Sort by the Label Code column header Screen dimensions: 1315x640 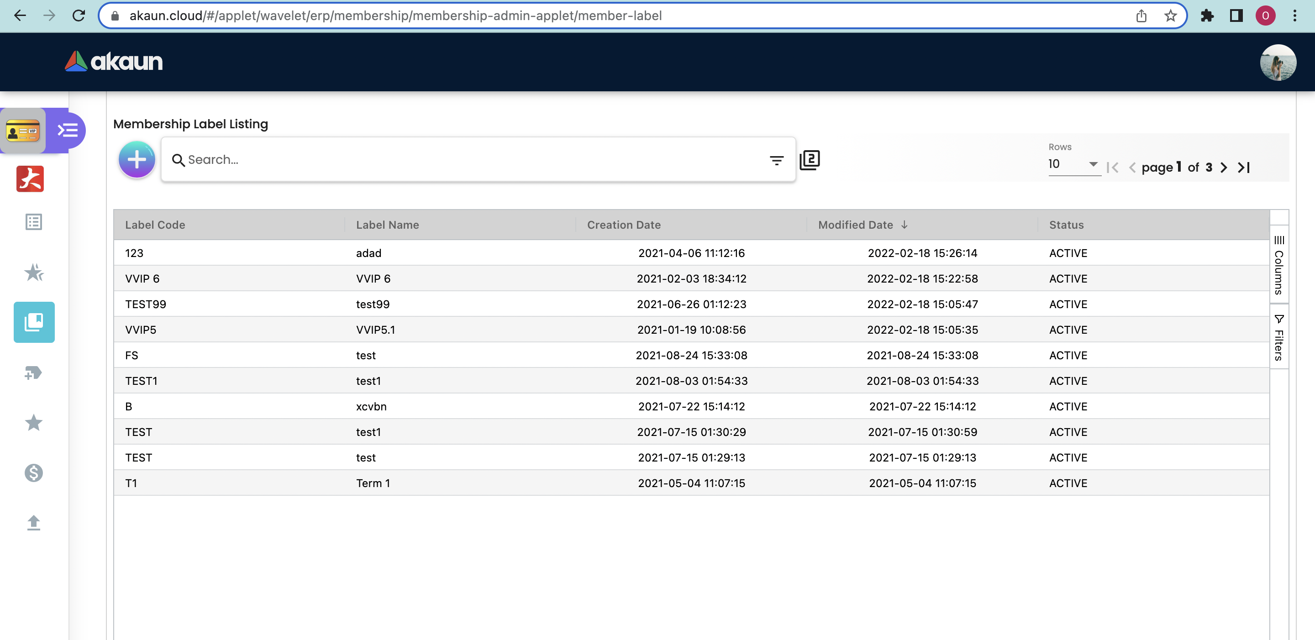click(x=155, y=225)
